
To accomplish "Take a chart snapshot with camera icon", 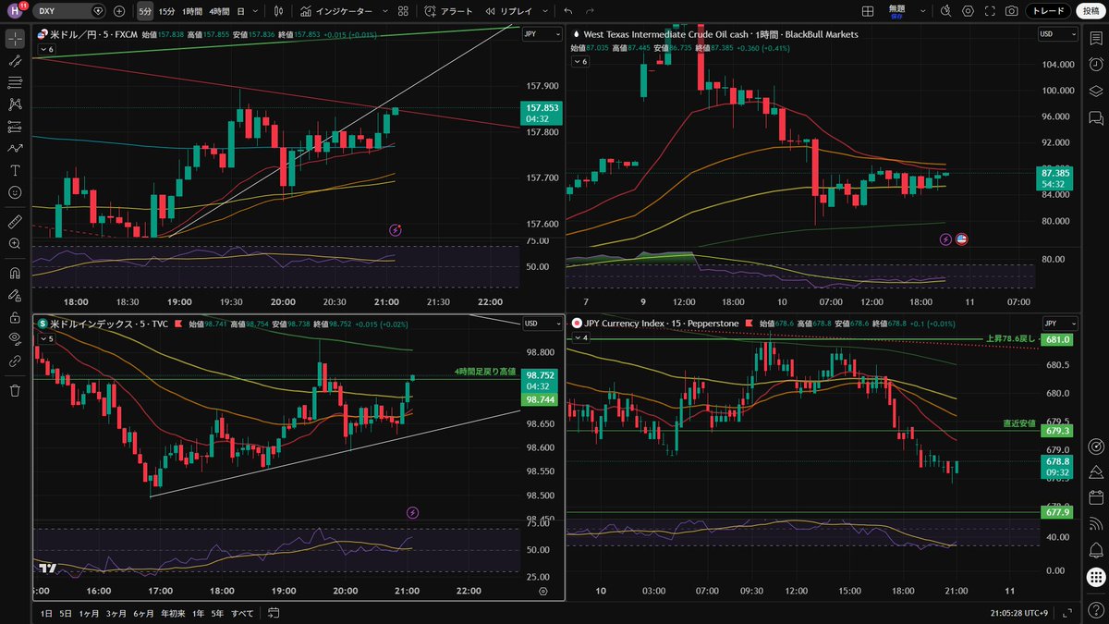I will point(1012,11).
